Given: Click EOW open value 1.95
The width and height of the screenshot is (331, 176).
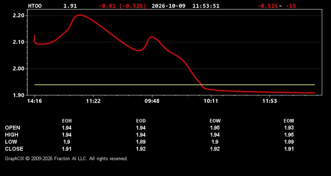Looking at the screenshot, I should click(215, 128).
